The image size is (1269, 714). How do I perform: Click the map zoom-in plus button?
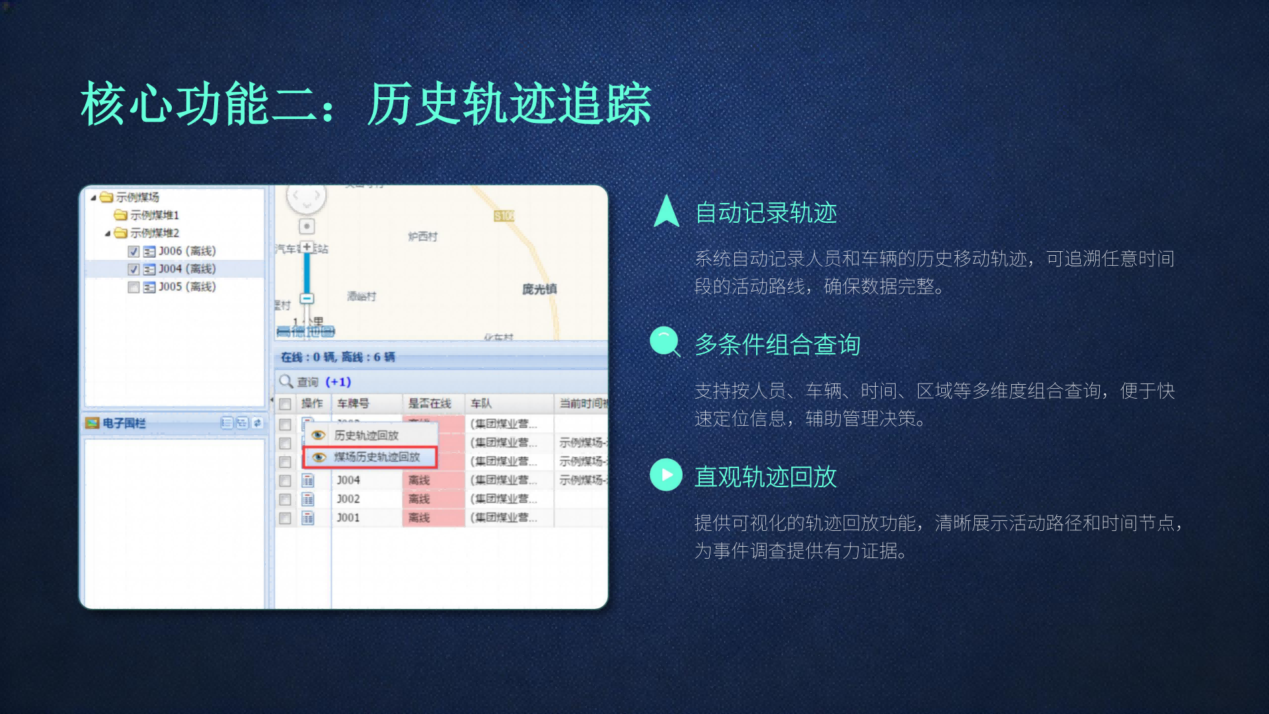[307, 247]
